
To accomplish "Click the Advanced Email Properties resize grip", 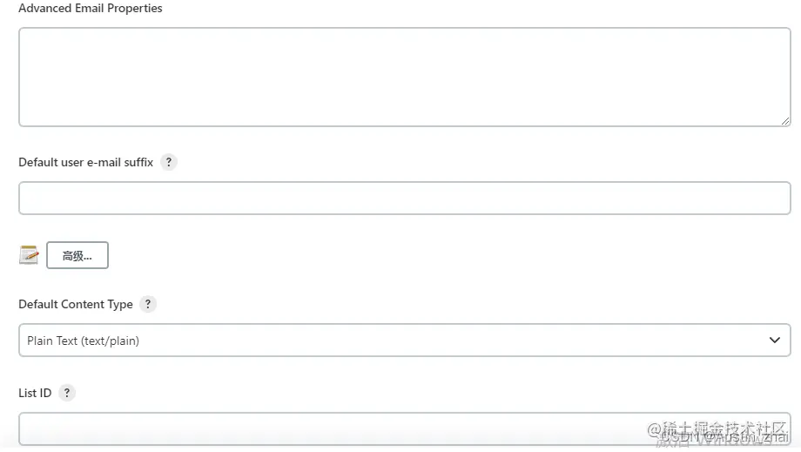I will point(785,121).
